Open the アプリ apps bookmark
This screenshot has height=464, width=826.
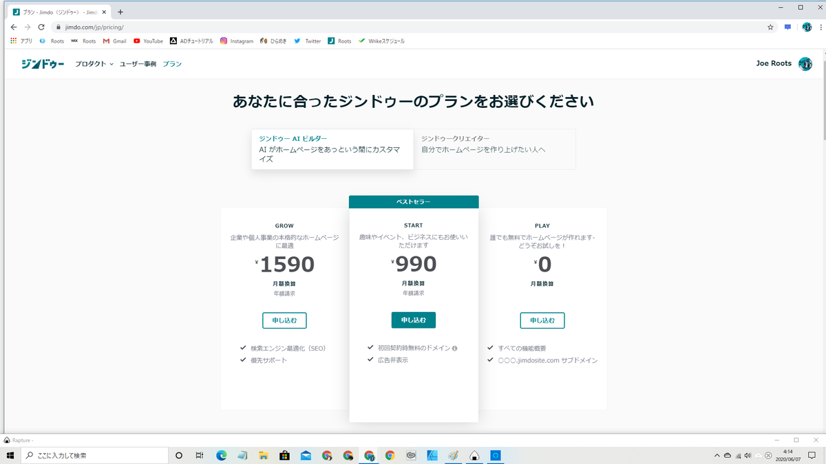21,41
